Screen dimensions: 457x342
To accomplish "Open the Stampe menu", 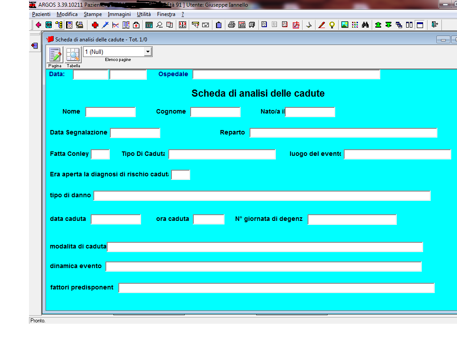I will 93,14.
